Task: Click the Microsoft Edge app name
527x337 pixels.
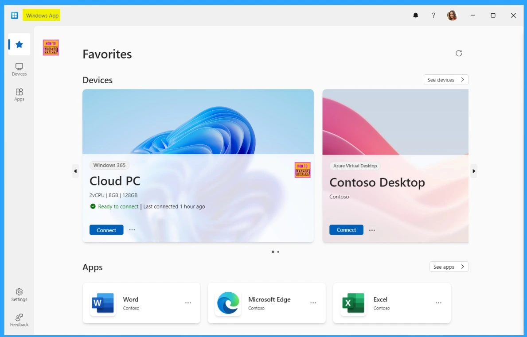Action: point(269,299)
